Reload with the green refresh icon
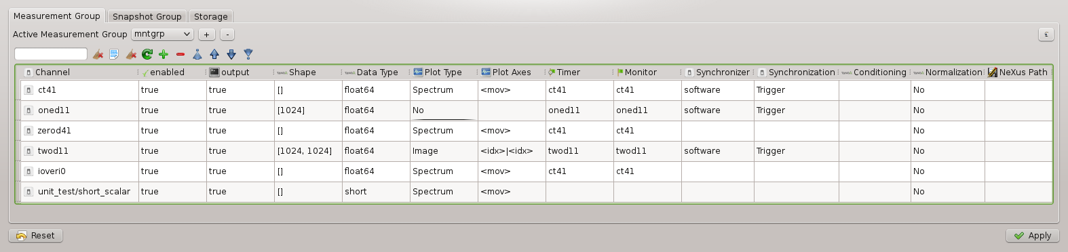 click(147, 54)
